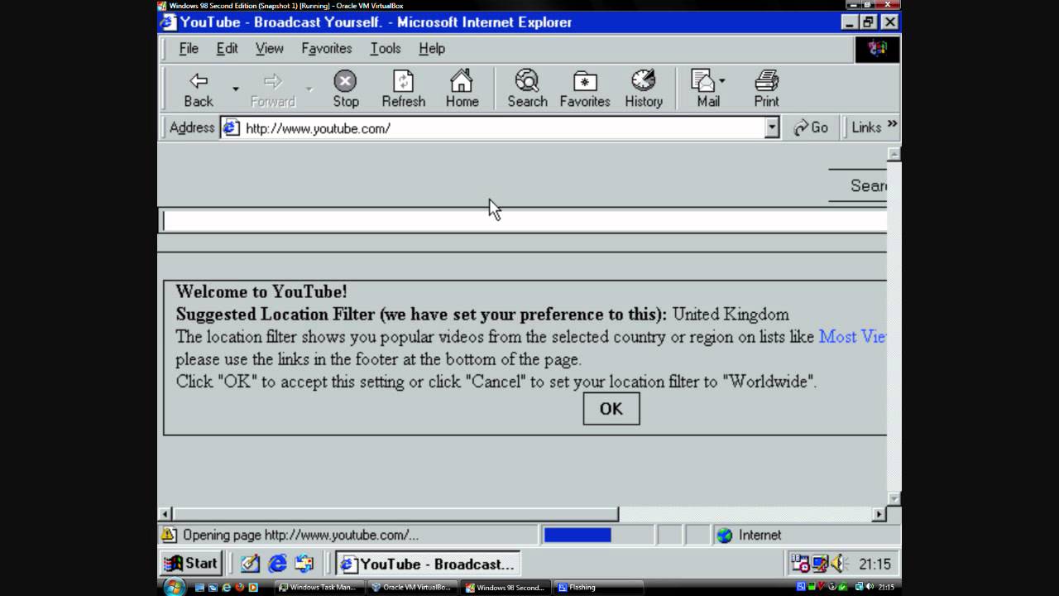1059x596 pixels.
Task: Open the Help menu
Action: 432,48
